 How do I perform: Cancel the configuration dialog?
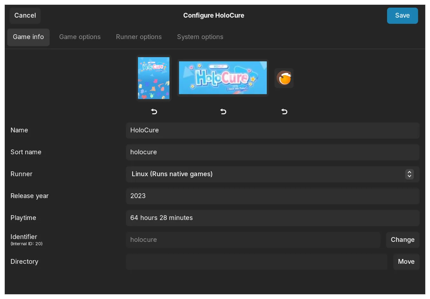(x=25, y=16)
